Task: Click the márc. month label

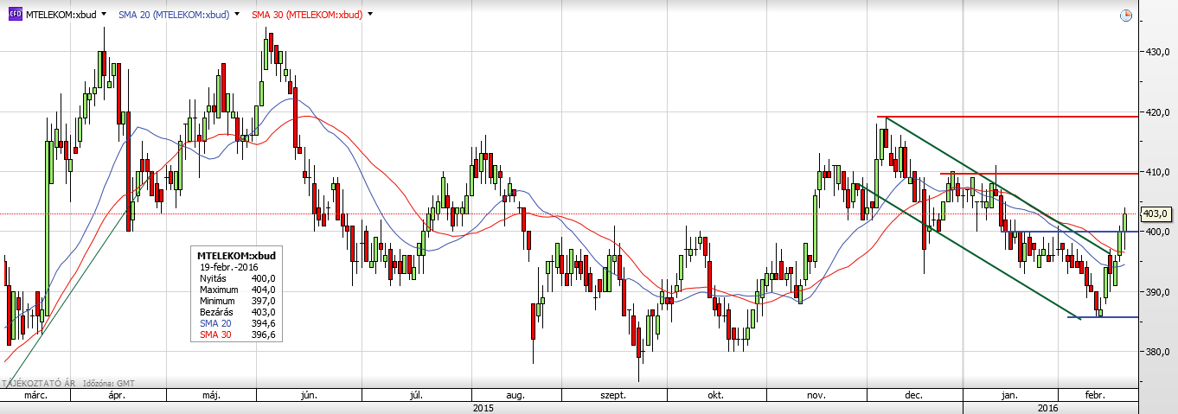Action: (36, 395)
